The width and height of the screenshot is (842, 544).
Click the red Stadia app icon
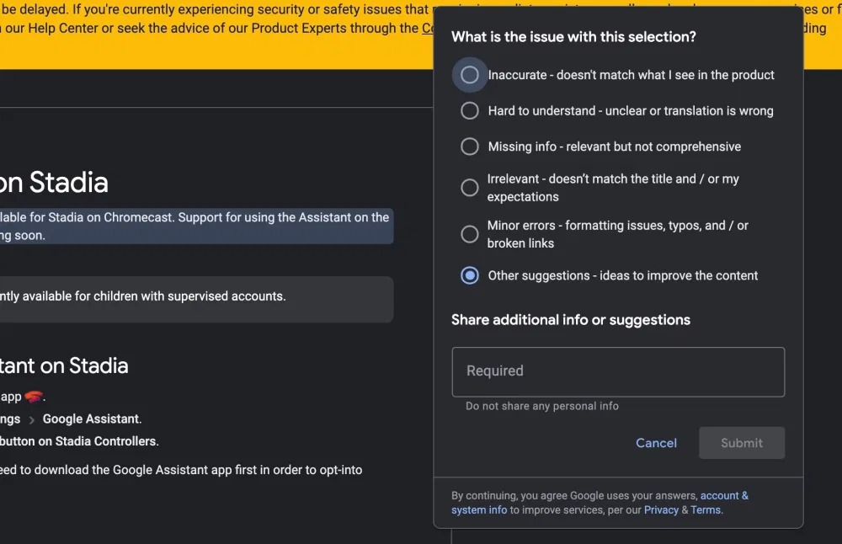35,397
